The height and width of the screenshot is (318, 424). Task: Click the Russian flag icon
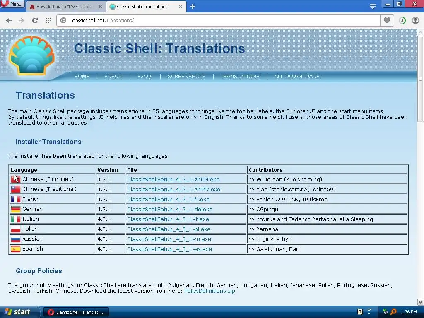[15, 239]
